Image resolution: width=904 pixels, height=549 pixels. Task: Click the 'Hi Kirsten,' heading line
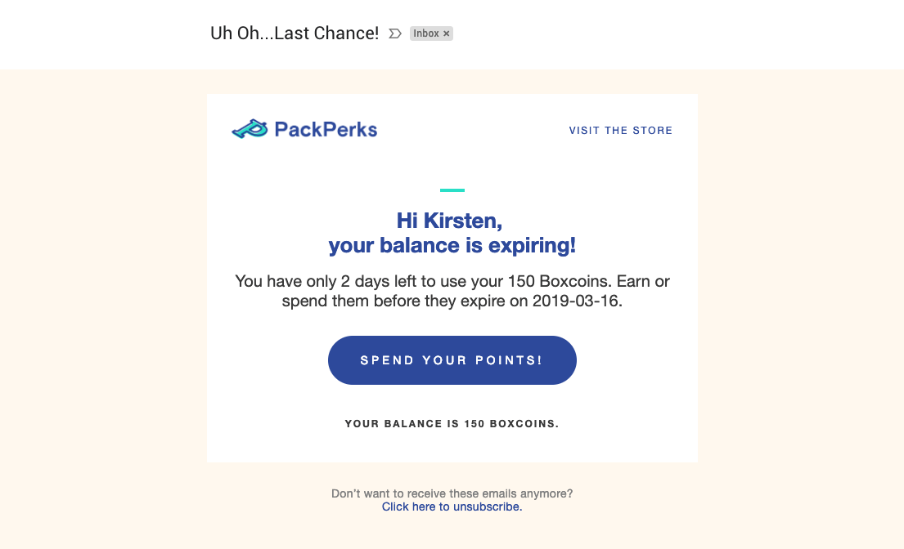[x=449, y=221]
